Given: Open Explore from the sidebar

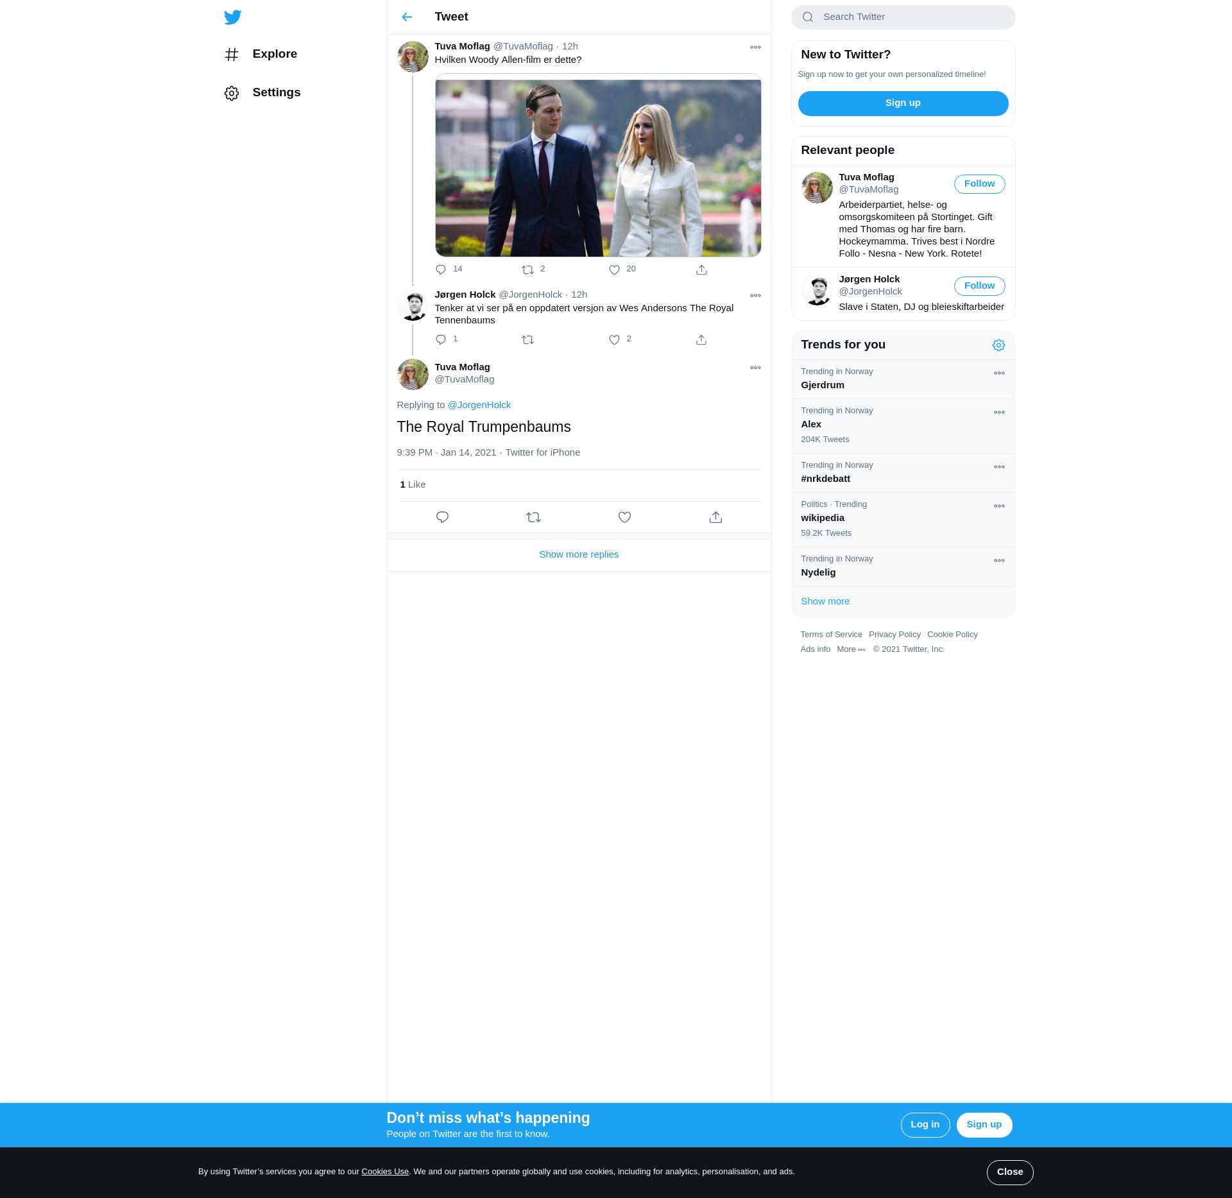Looking at the screenshot, I should 261,55.
